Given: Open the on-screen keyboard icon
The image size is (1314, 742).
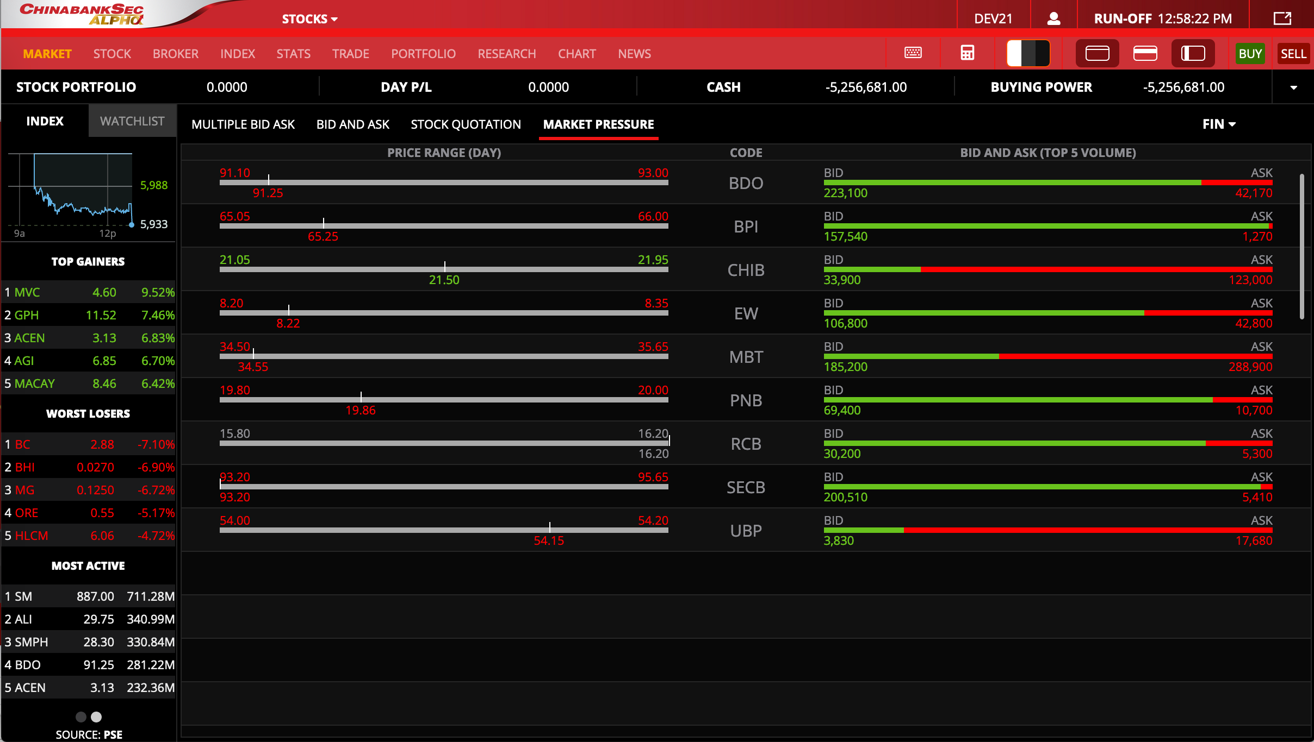Looking at the screenshot, I should tap(913, 53).
